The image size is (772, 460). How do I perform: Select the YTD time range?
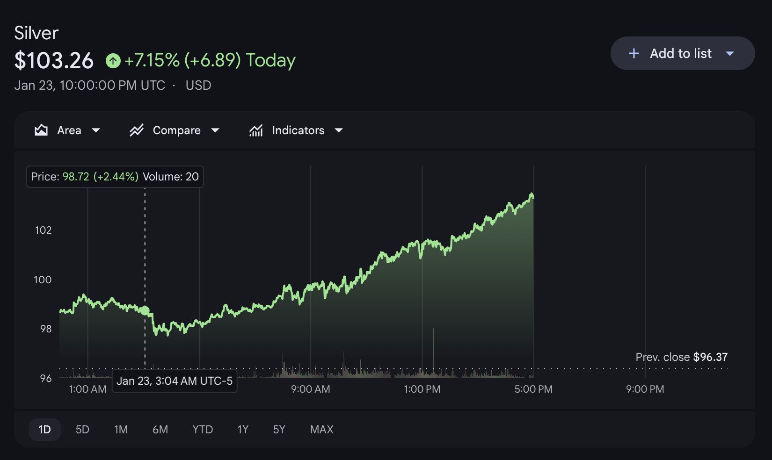click(203, 430)
